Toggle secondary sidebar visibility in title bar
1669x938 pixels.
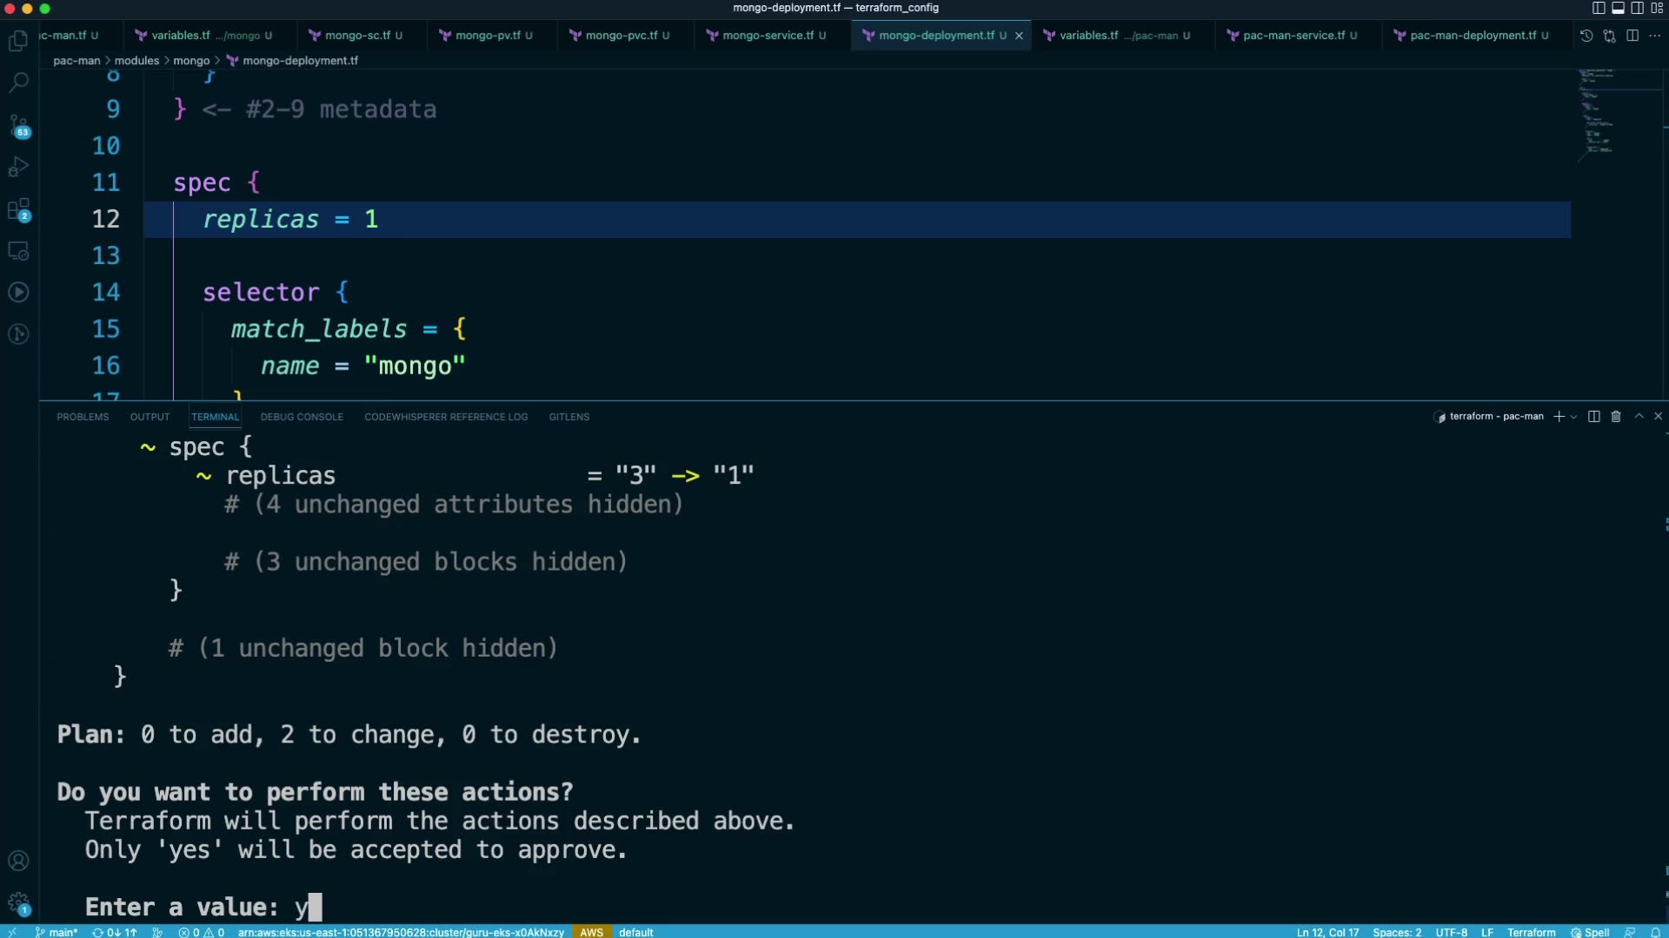[1637, 8]
